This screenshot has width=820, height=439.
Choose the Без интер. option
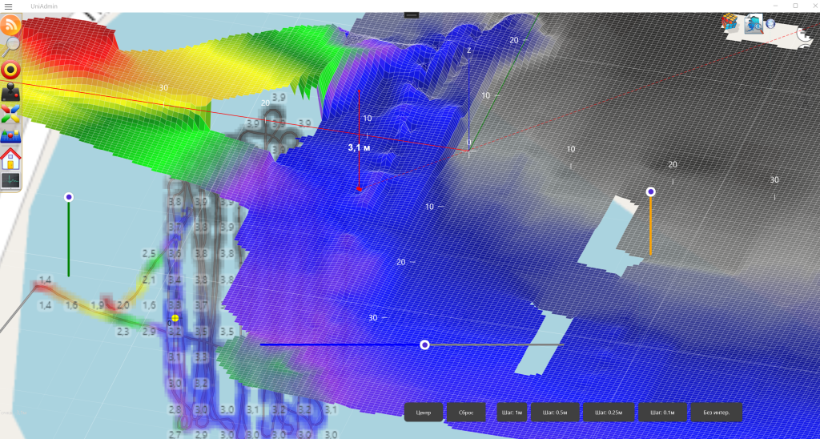click(717, 413)
